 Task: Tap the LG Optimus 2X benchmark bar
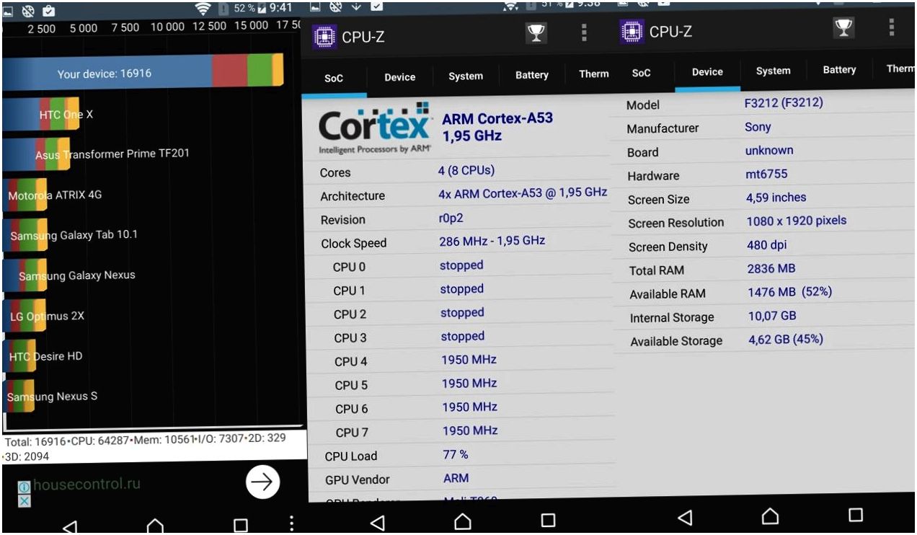[25, 316]
